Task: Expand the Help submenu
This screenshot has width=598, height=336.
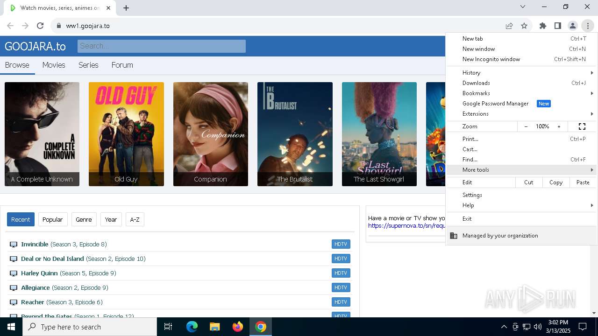Action: point(522,205)
